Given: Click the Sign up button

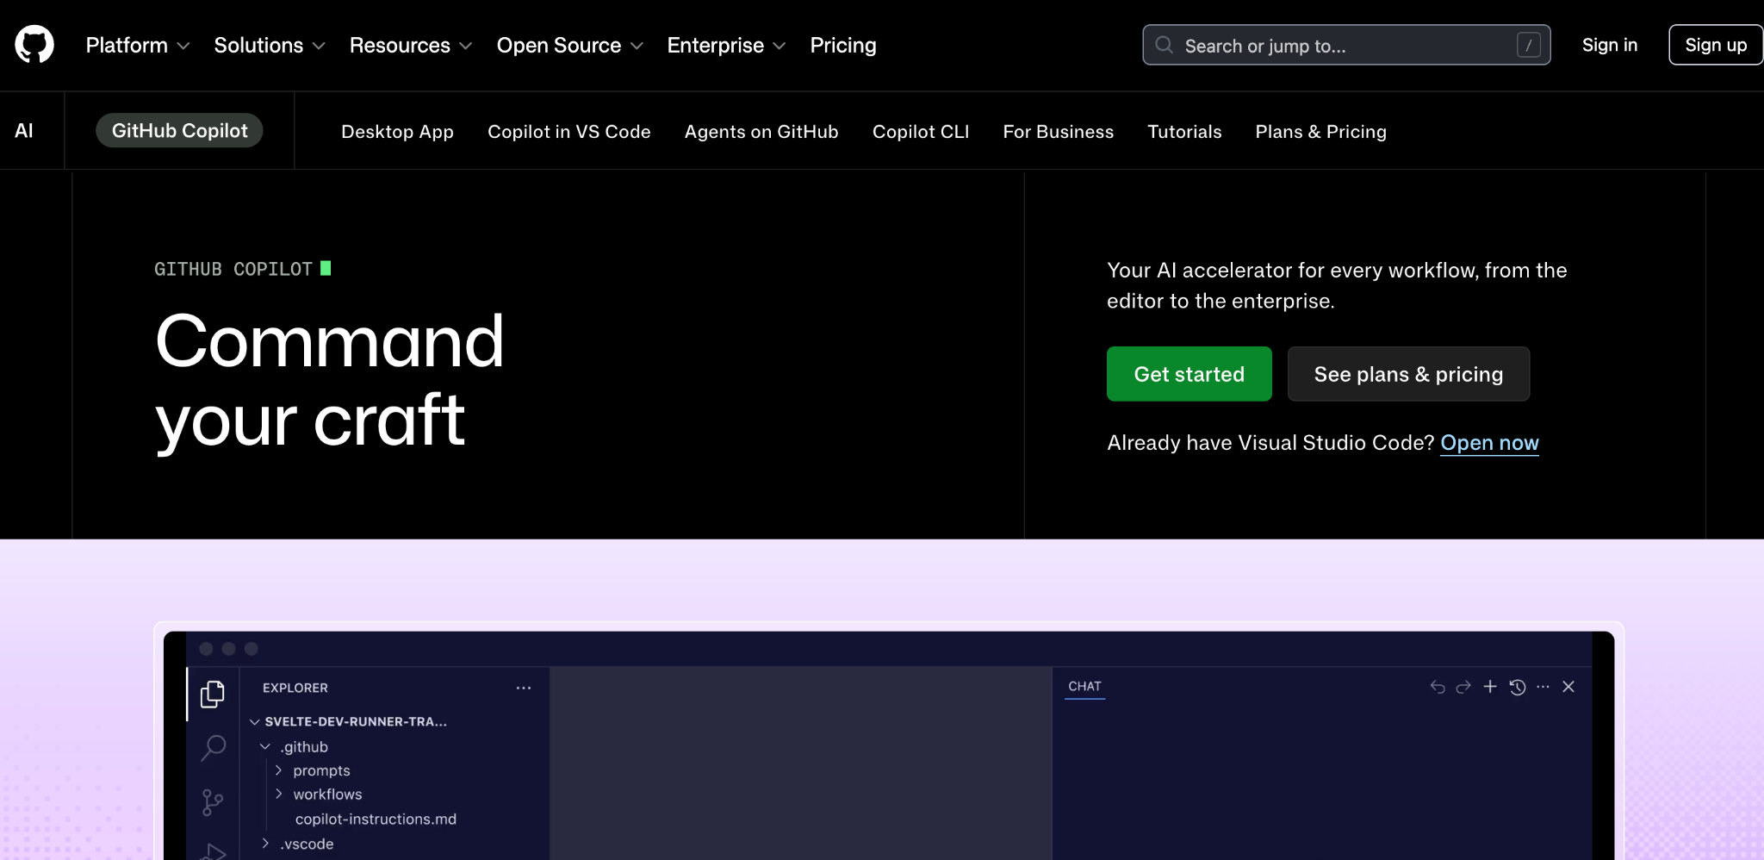Looking at the screenshot, I should coord(1716,45).
